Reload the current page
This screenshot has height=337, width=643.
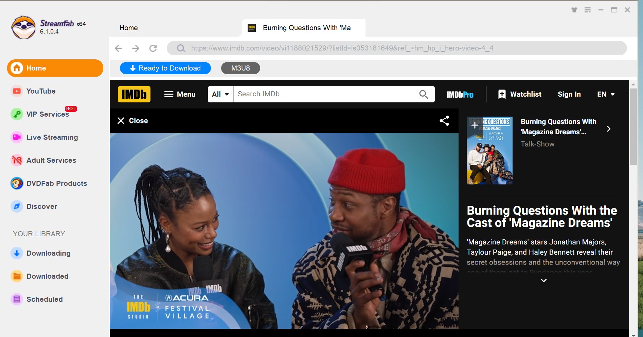coord(153,48)
